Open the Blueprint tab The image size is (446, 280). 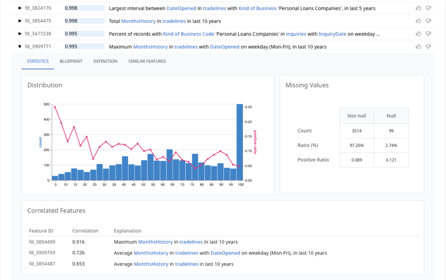pyautogui.click(x=71, y=61)
